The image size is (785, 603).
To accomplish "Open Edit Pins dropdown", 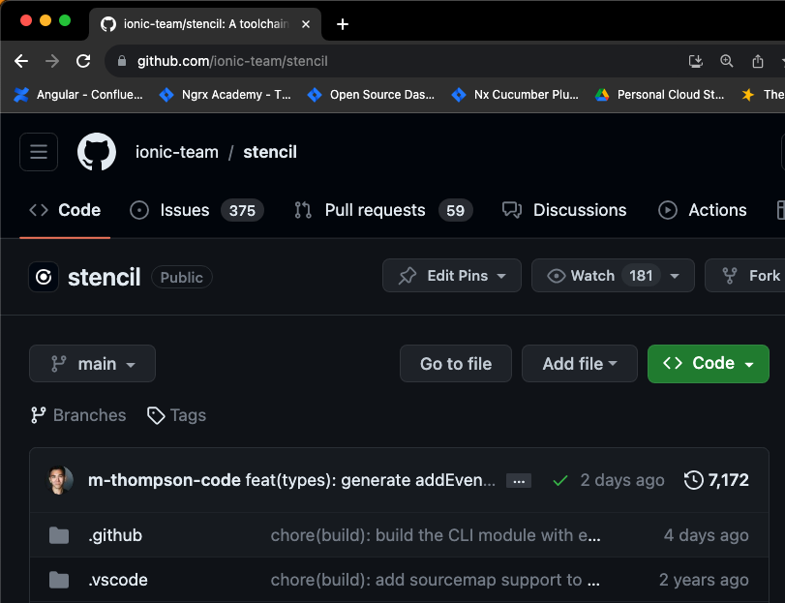I will coord(452,275).
